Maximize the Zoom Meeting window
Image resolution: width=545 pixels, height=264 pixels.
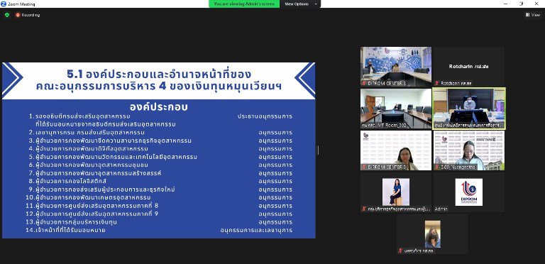click(521, 4)
